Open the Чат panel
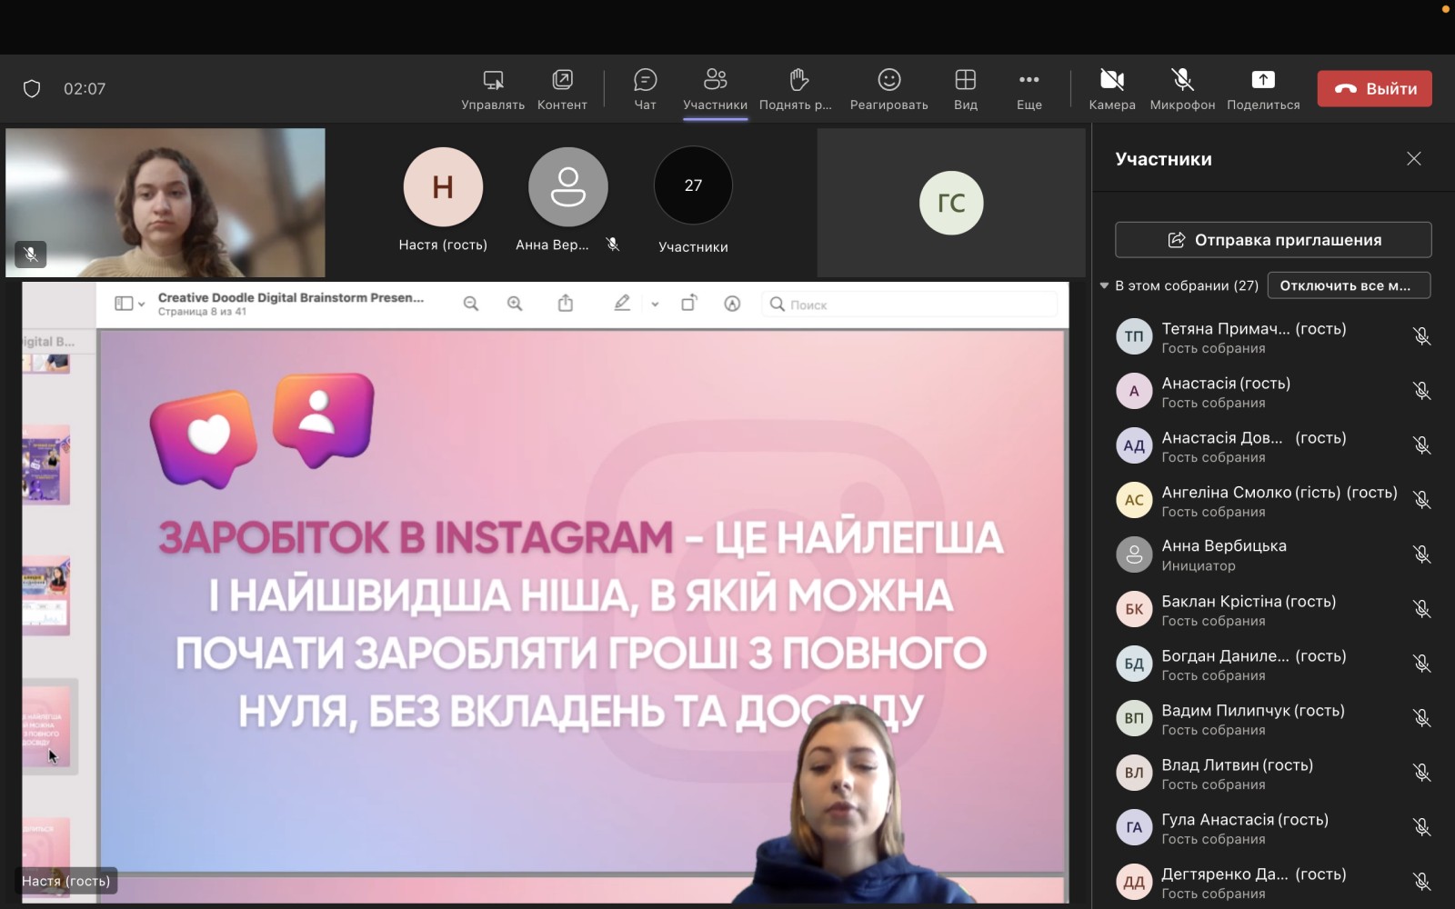 coord(645,89)
